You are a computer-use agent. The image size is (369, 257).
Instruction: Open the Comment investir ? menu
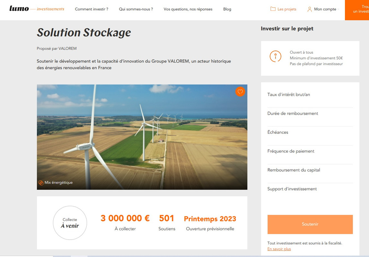click(92, 9)
